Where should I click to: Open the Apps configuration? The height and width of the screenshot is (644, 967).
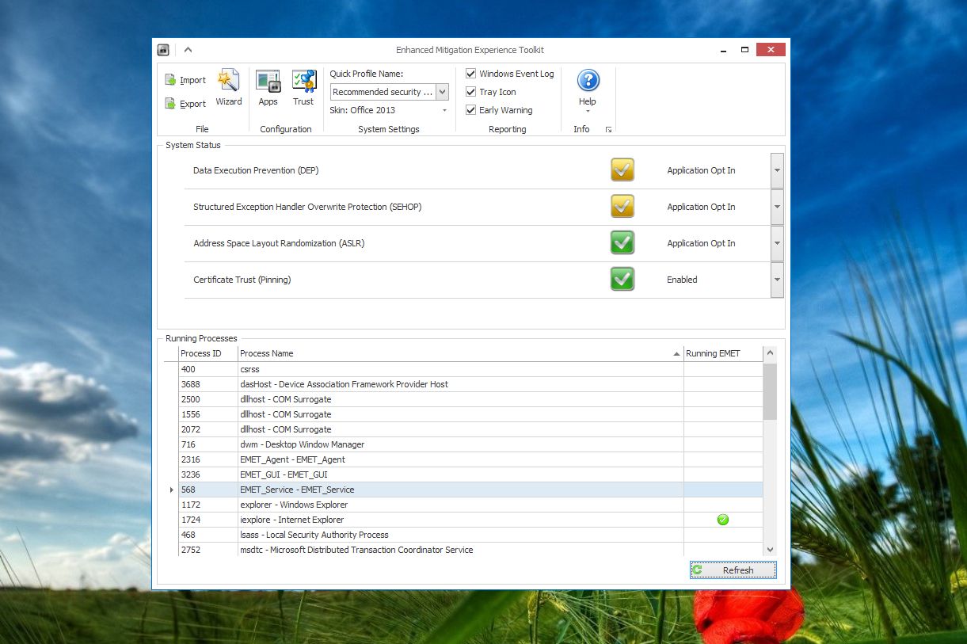(268, 87)
